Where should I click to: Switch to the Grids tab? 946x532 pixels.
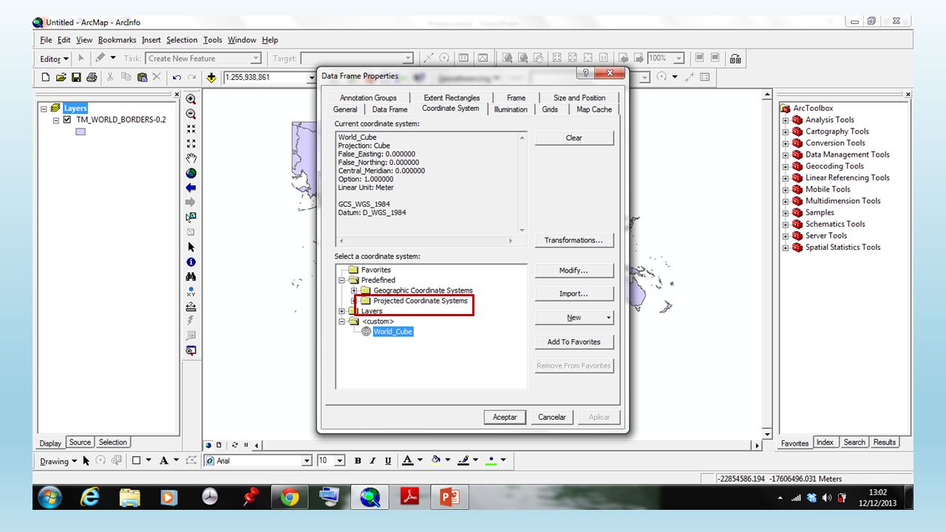click(x=550, y=109)
